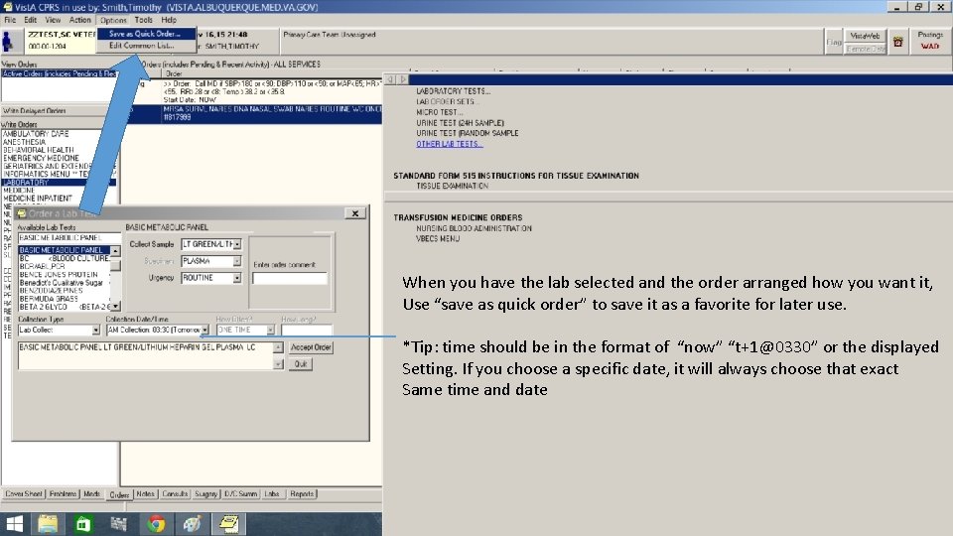This screenshot has height=536, width=953.
Task: Select MEDICINE INPATIENT in Write Orders
Action: tap(38, 199)
